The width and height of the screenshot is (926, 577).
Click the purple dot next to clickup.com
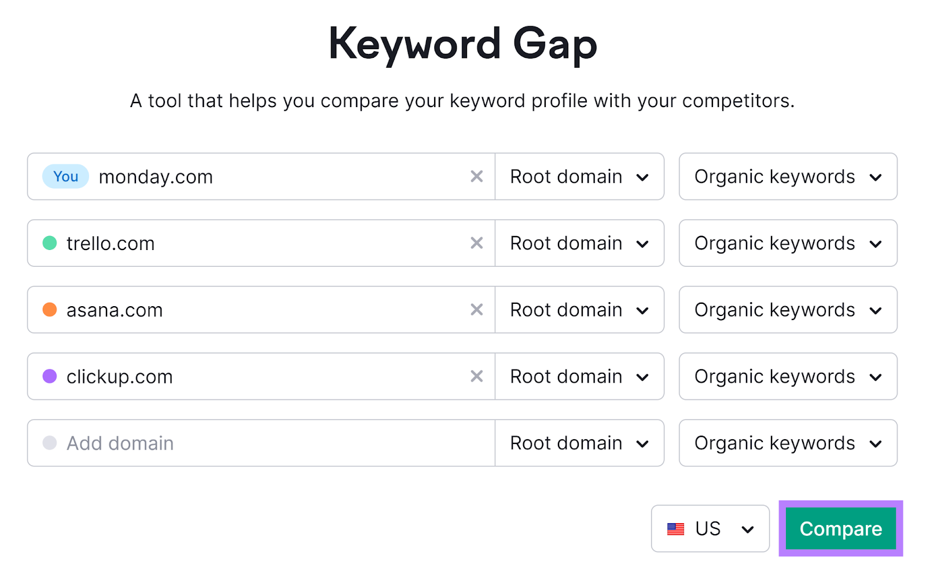50,376
